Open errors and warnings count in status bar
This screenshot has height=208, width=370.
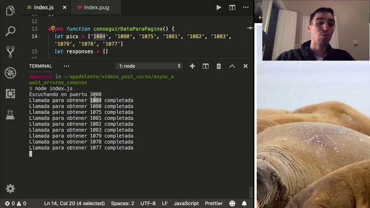(x=16, y=203)
